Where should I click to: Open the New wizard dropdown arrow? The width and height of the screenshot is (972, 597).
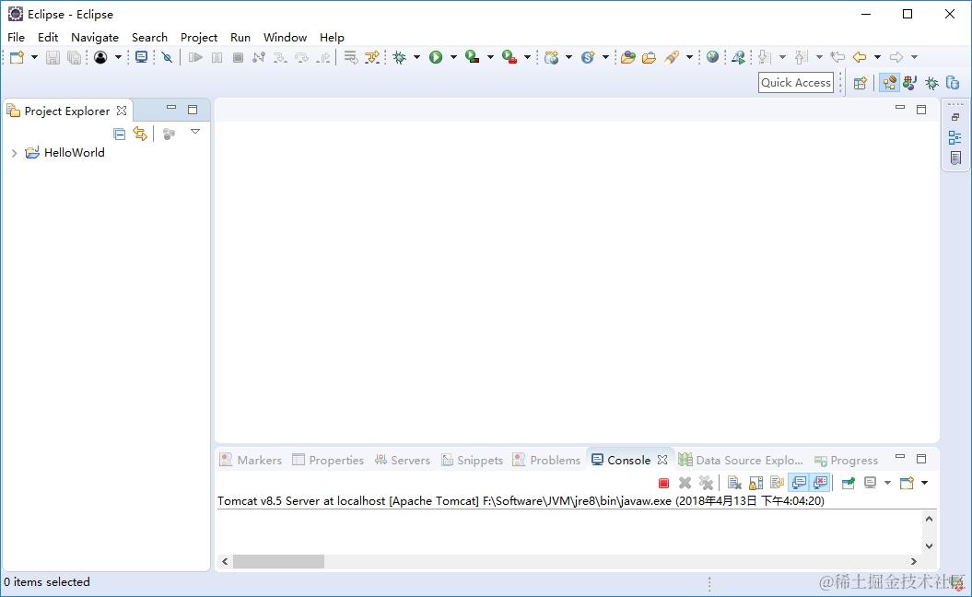point(34,58)
